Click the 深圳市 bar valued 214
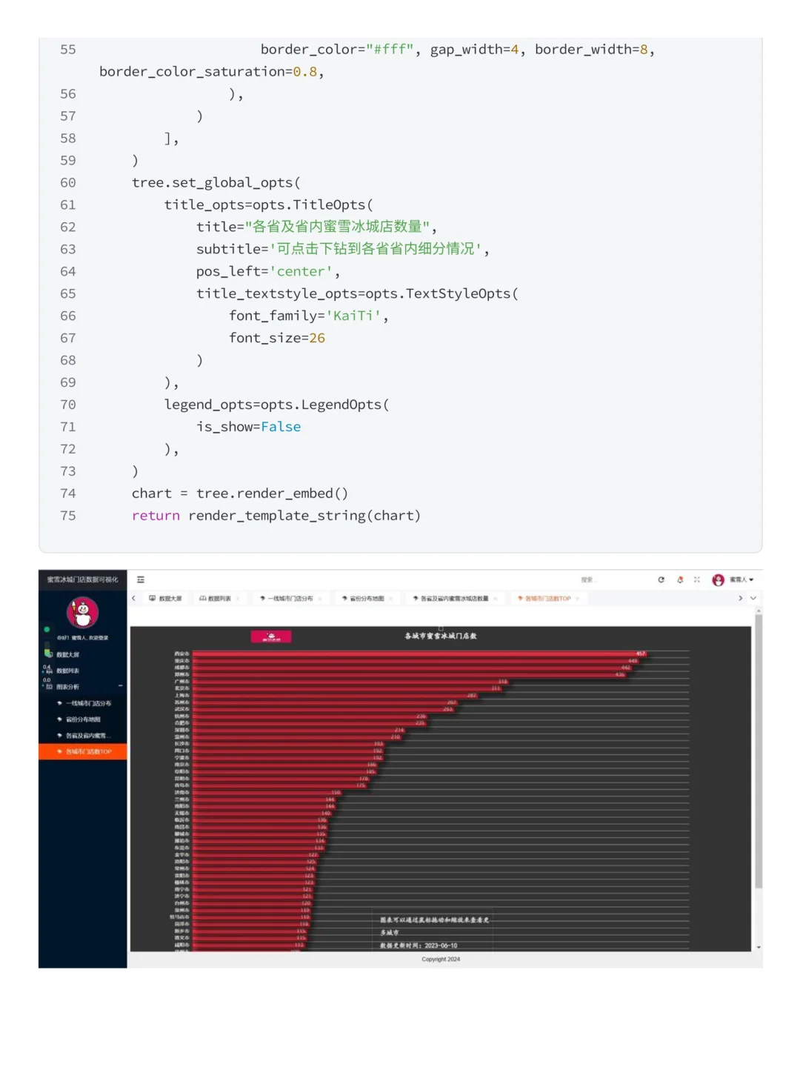The width and height of the screenshot is (800, 1067). (299, 730)
